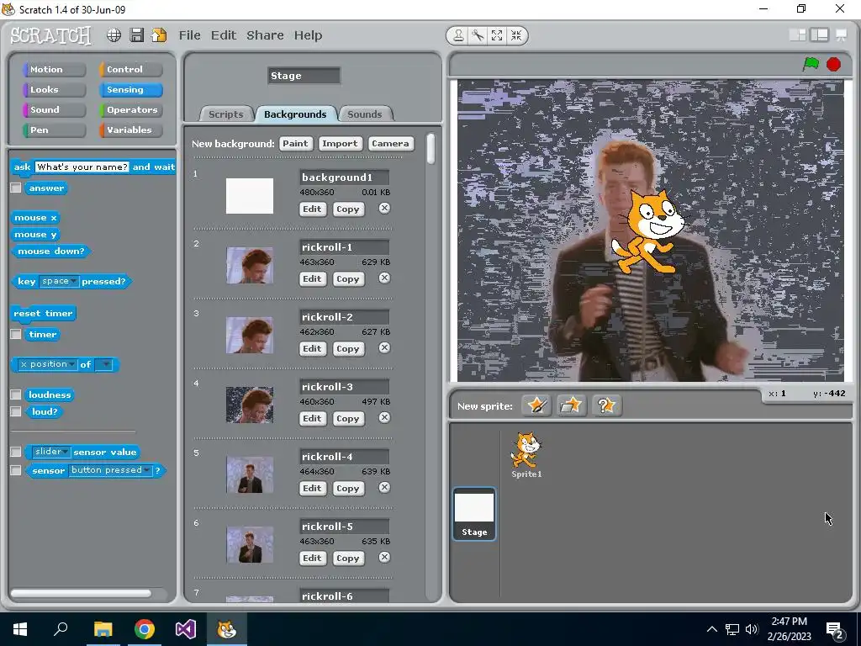Screen dimensions: 861x646
Task: Open the File menu
Action: pyautogui.click(x=189, y=35)
